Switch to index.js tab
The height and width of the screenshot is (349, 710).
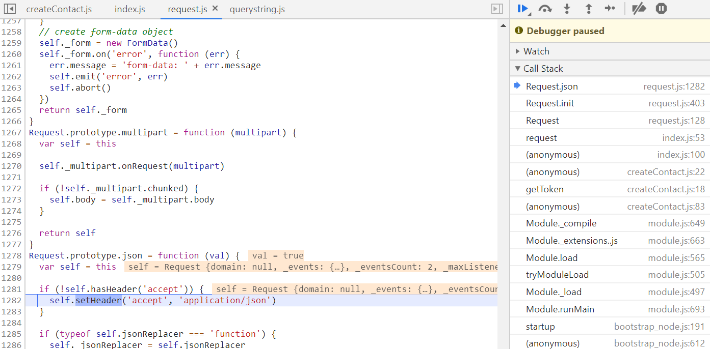130,9
